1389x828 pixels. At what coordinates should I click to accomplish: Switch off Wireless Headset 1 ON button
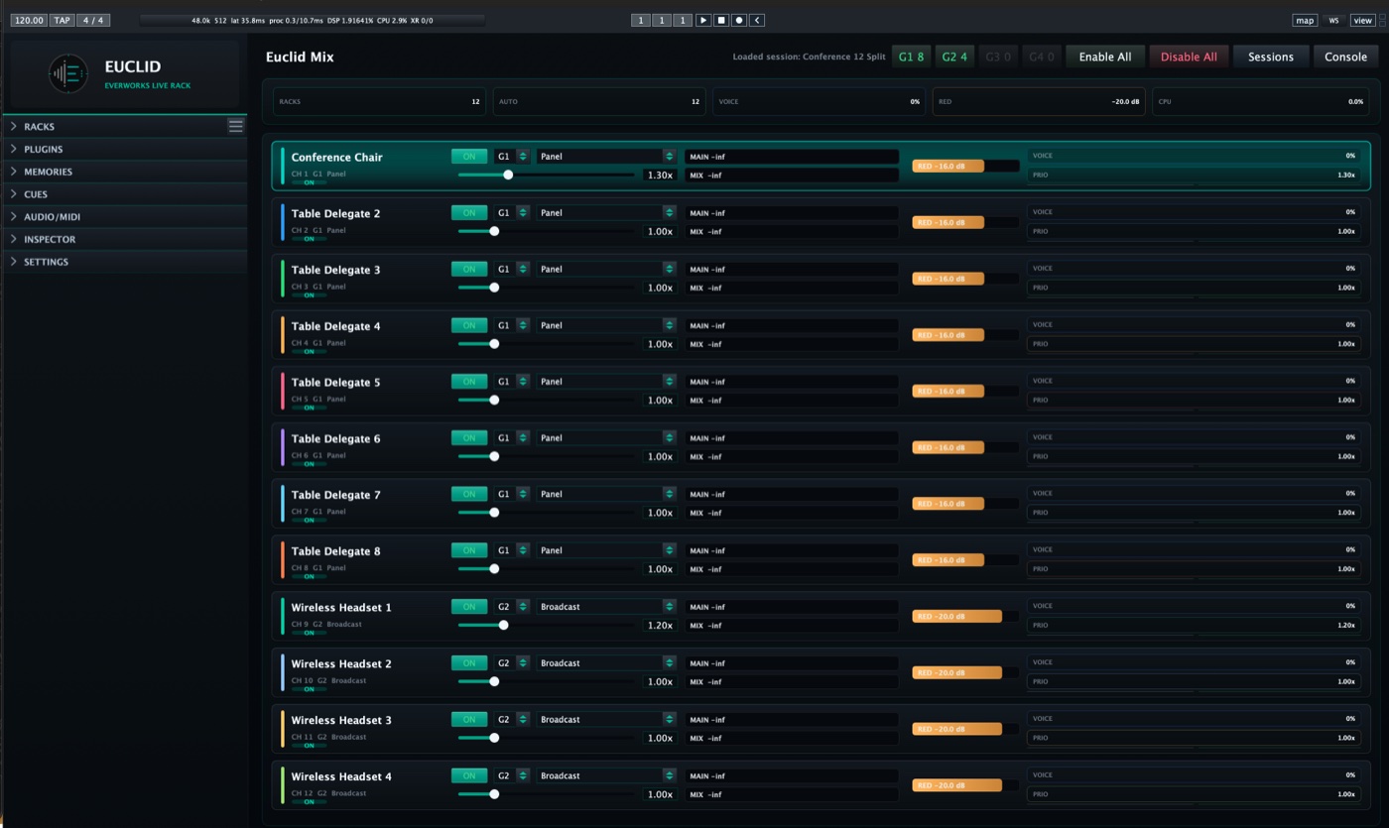point(469,606)
